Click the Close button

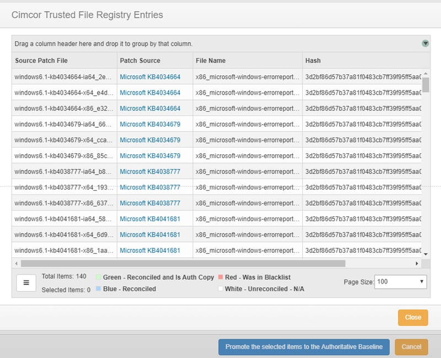413,318
